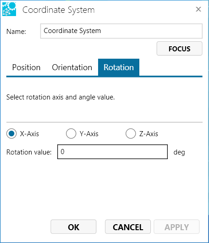Confirm with the OK button
The height and width of the screenshot is (243, 209).
click(73, 227)
